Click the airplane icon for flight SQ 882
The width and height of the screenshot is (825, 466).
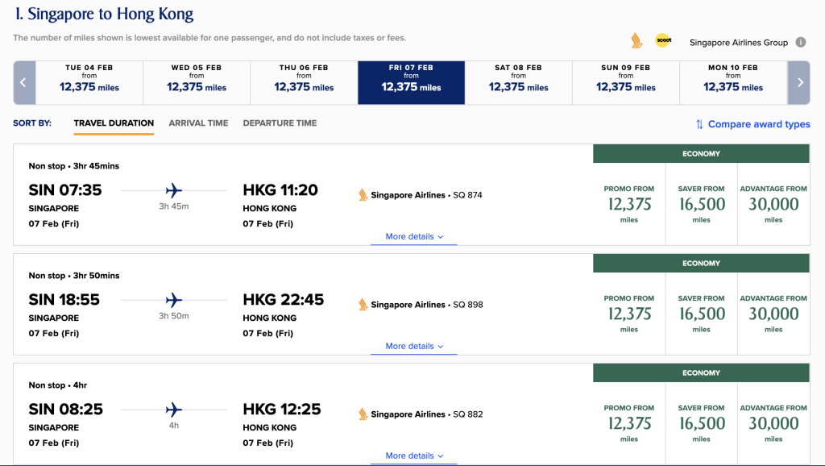[174, 410]
